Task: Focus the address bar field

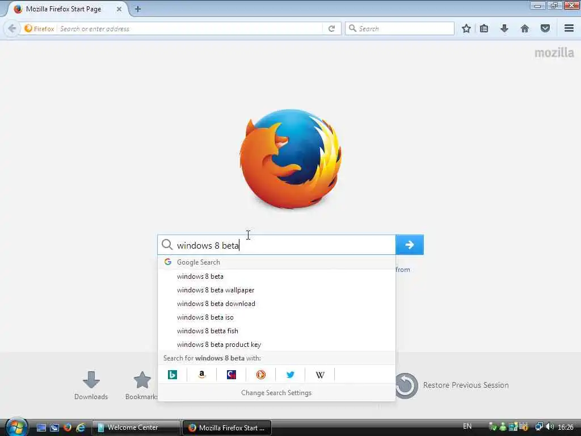Action: 190,28
